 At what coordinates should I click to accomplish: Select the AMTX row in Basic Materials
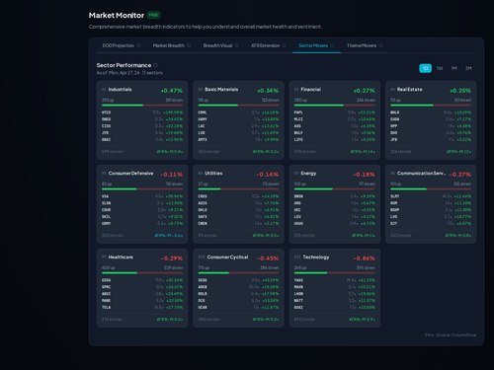(x=238, y=139)
